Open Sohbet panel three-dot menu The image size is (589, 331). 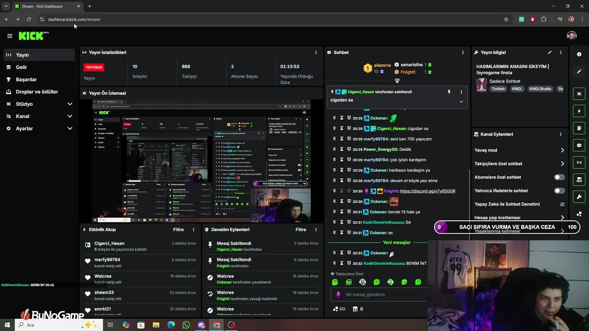(x=463, y=52)
